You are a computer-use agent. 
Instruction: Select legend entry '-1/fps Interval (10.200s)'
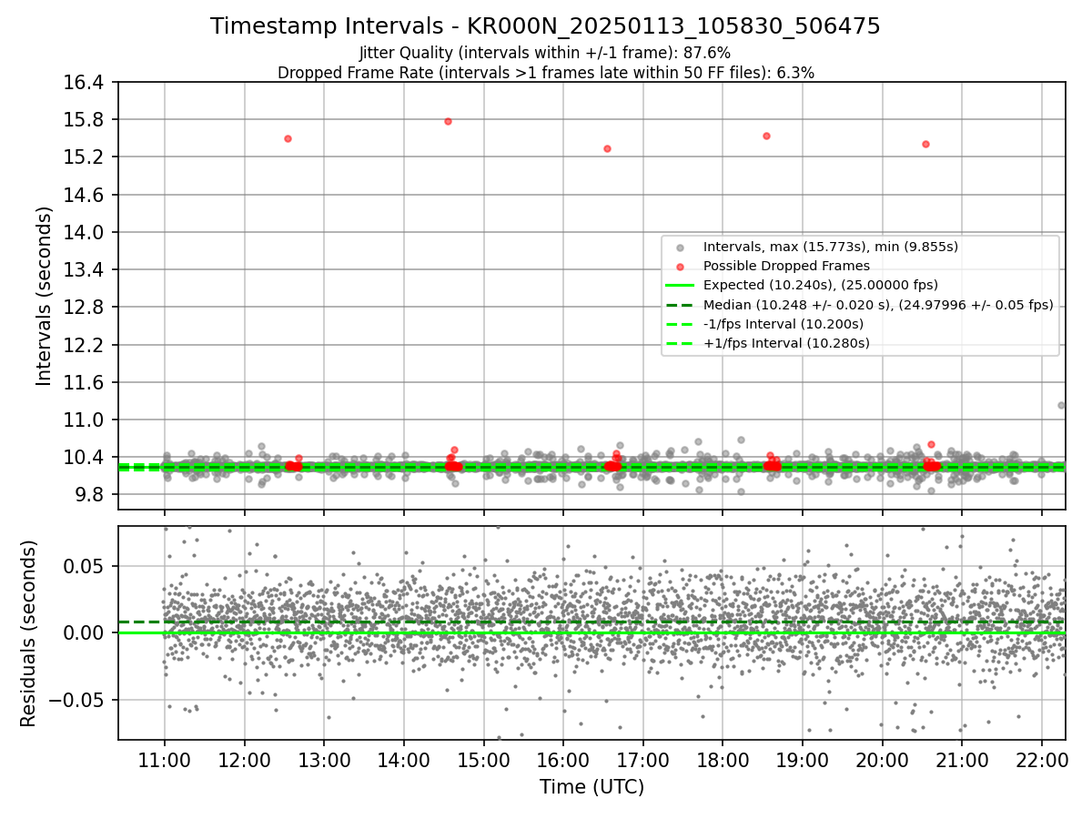[x=784, y=324]
